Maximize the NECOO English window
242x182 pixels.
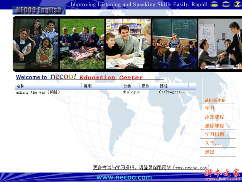226,4
